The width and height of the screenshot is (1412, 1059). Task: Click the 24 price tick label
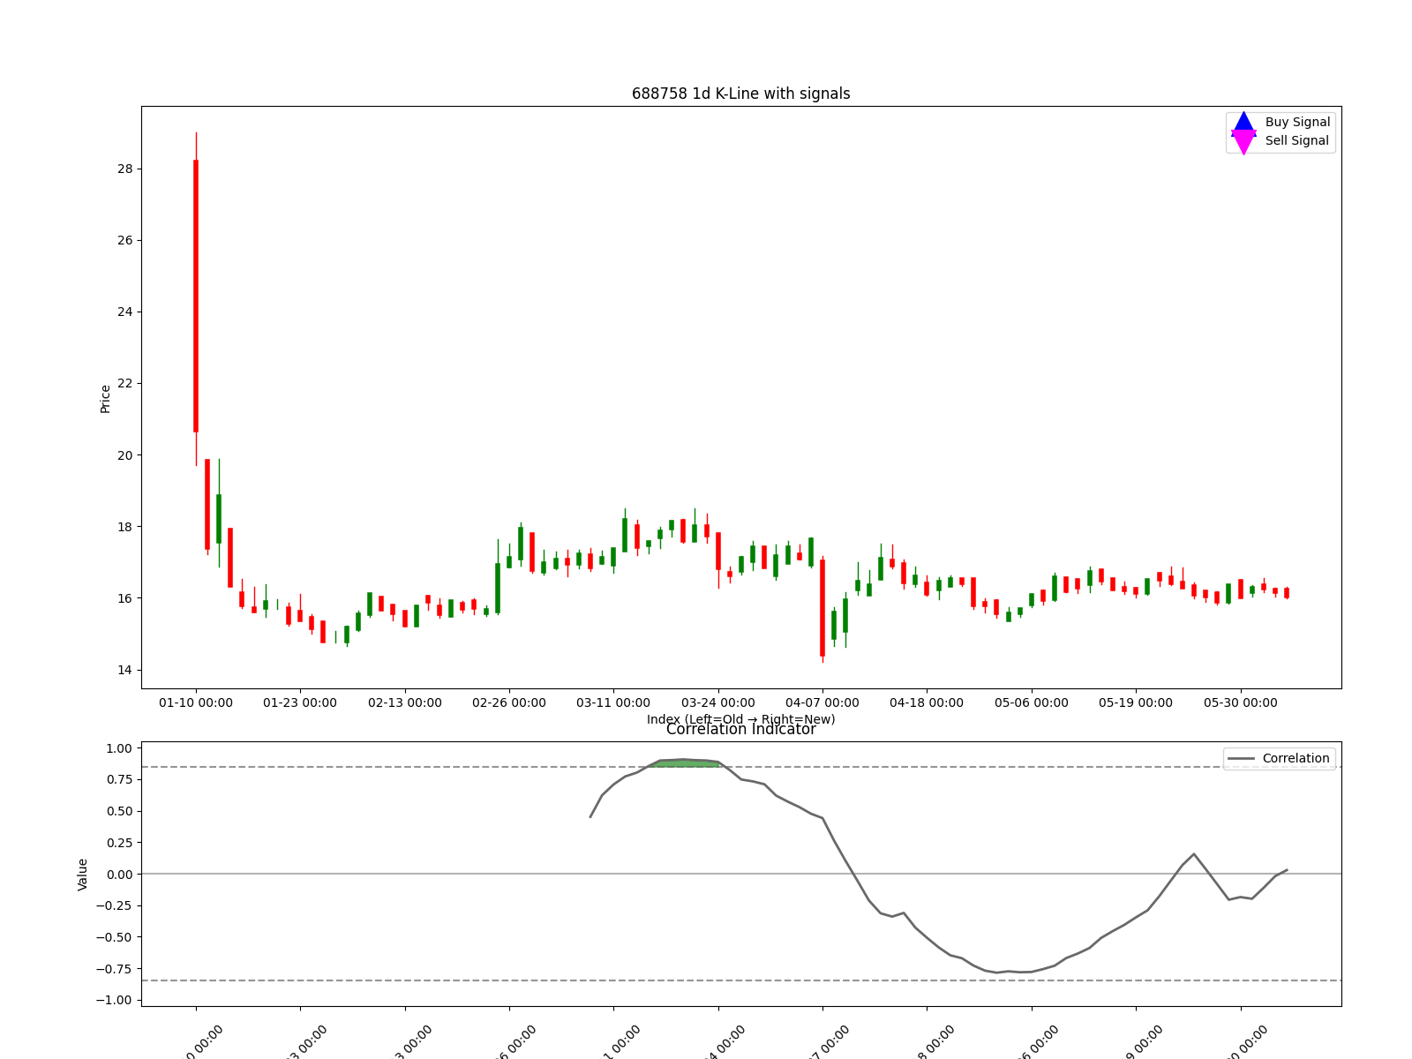(x=125, y=312)
